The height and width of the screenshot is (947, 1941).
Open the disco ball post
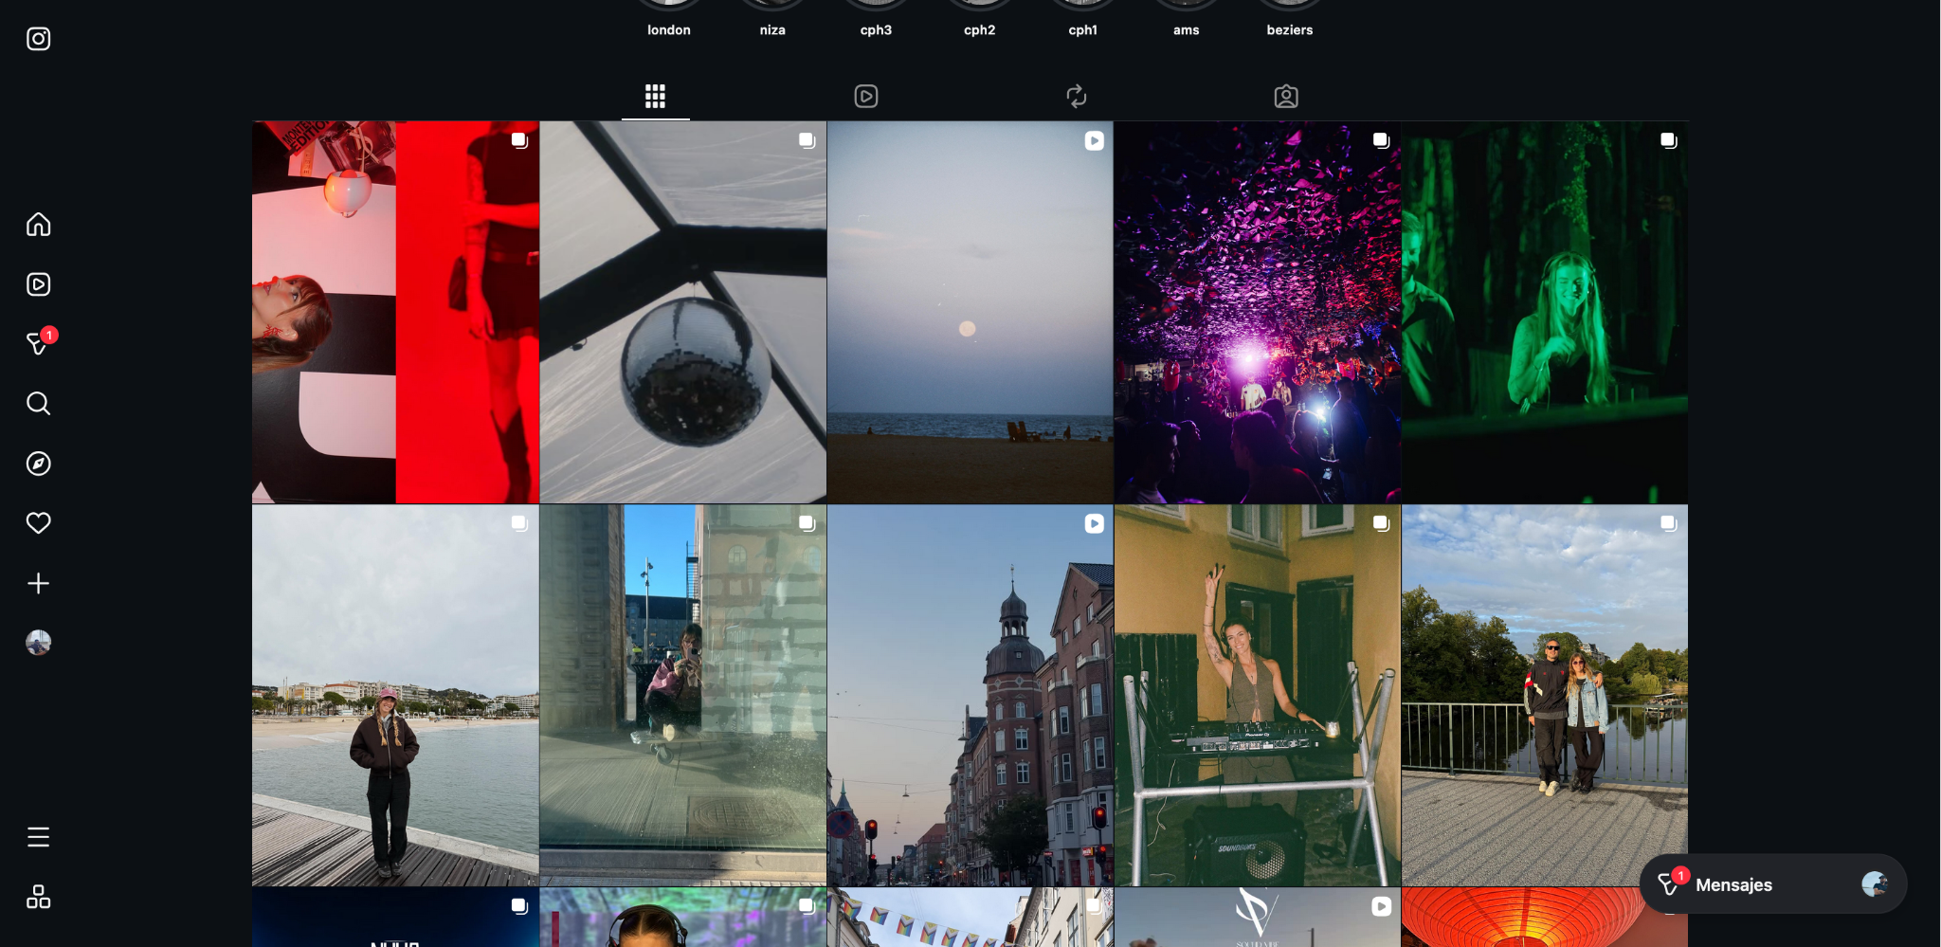(x=683, y=312)
